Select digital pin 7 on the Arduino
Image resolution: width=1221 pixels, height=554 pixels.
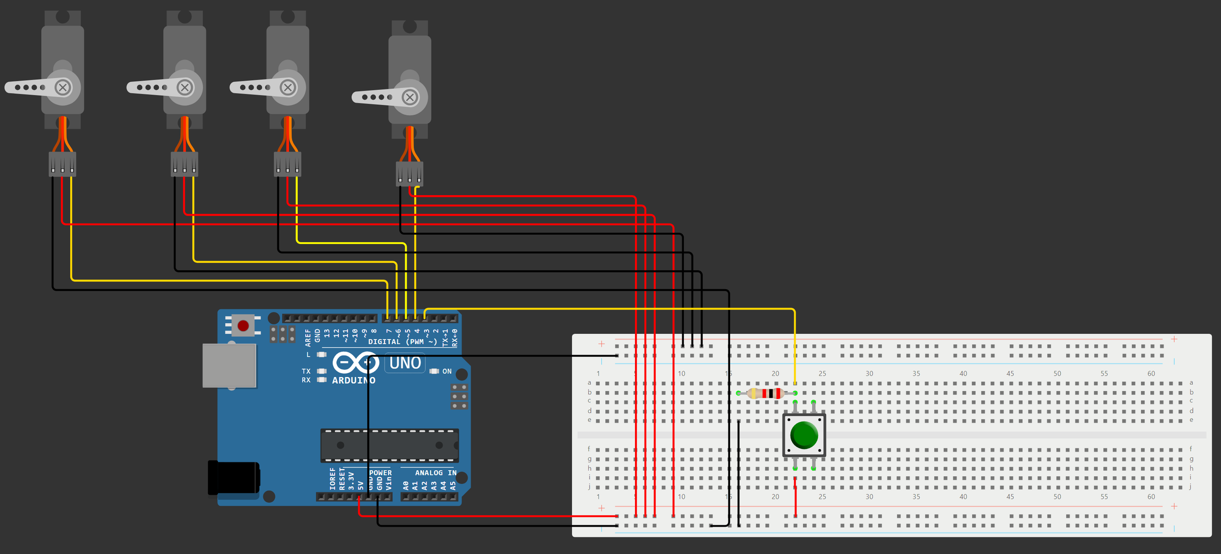[x=388, y=318]
